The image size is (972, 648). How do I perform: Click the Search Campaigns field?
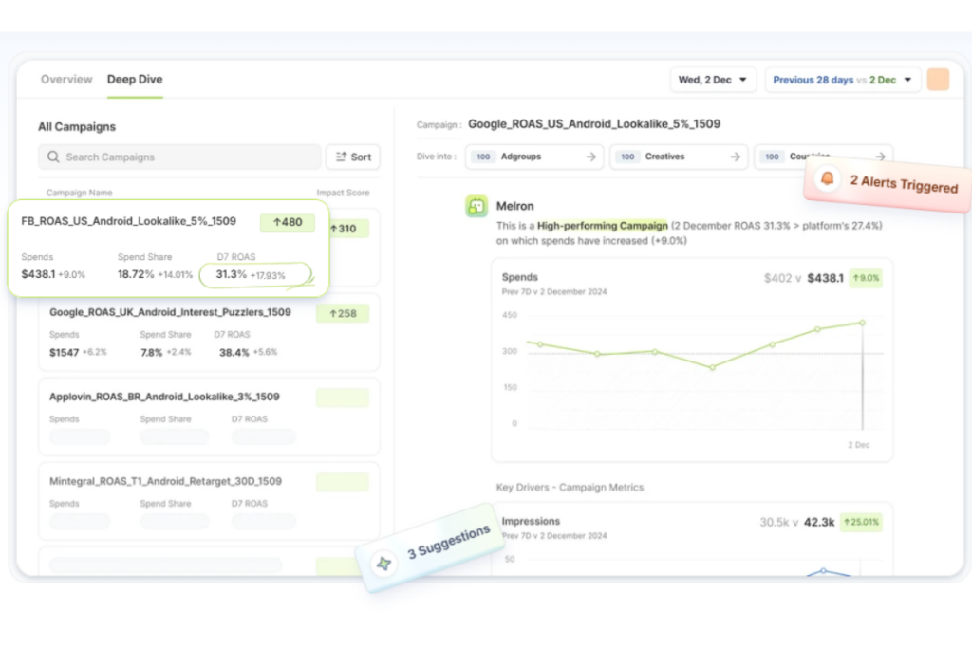[x=179, y=157]
